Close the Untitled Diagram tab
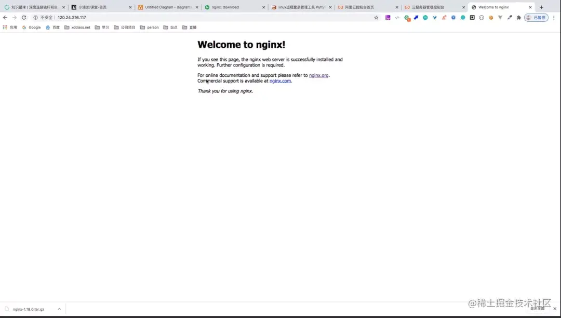This screenshot has height=318, width=561. (197, 7)
